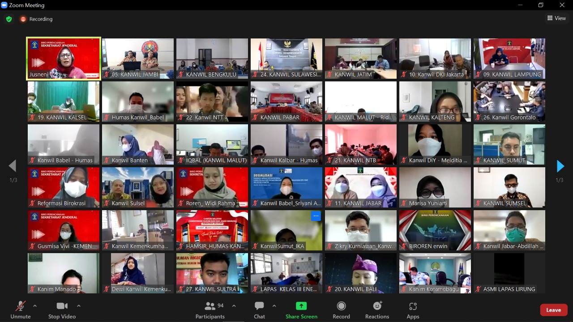The width and height of the screenshot is (573, 322).
Task: Click the green Share Screen button
Action: point(301,310)
